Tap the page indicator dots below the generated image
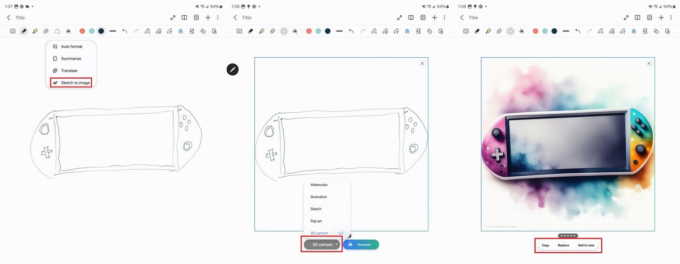This screenshot has height=264, width=680. pyautogui.click(x=568, y=235)
